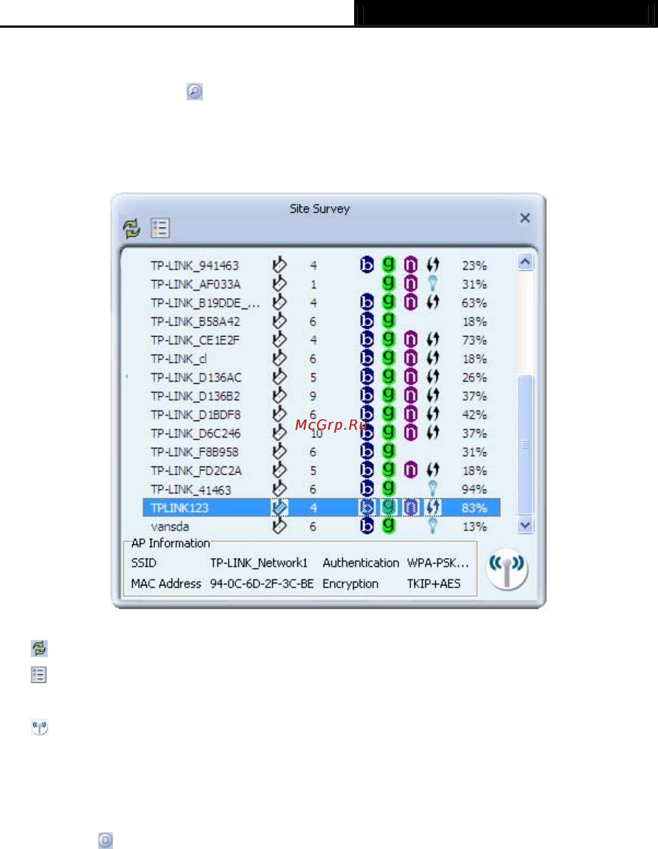Select the TP-LINK_B19DDE_... network
658x849 pixels.
pos(321,303)
